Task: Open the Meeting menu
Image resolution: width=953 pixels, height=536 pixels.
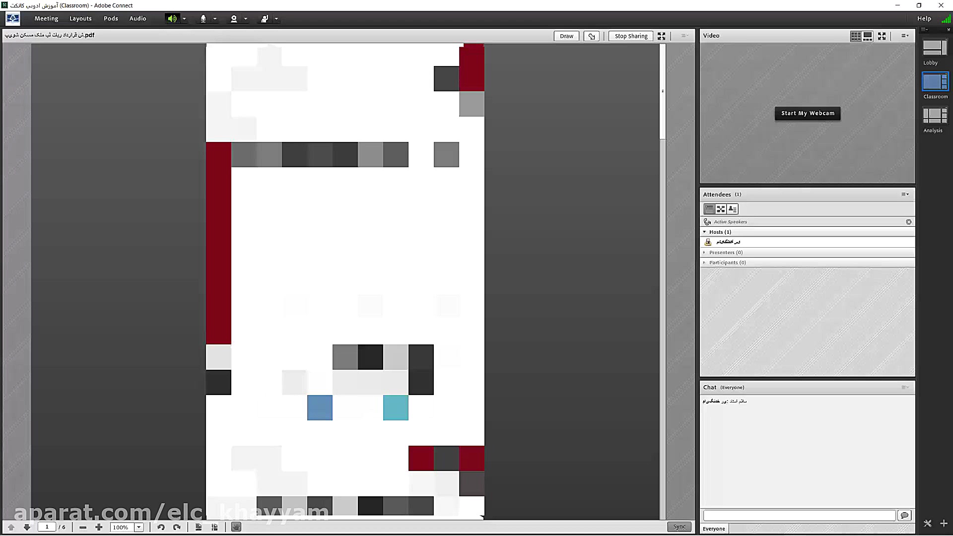Action: coord(46,18)
